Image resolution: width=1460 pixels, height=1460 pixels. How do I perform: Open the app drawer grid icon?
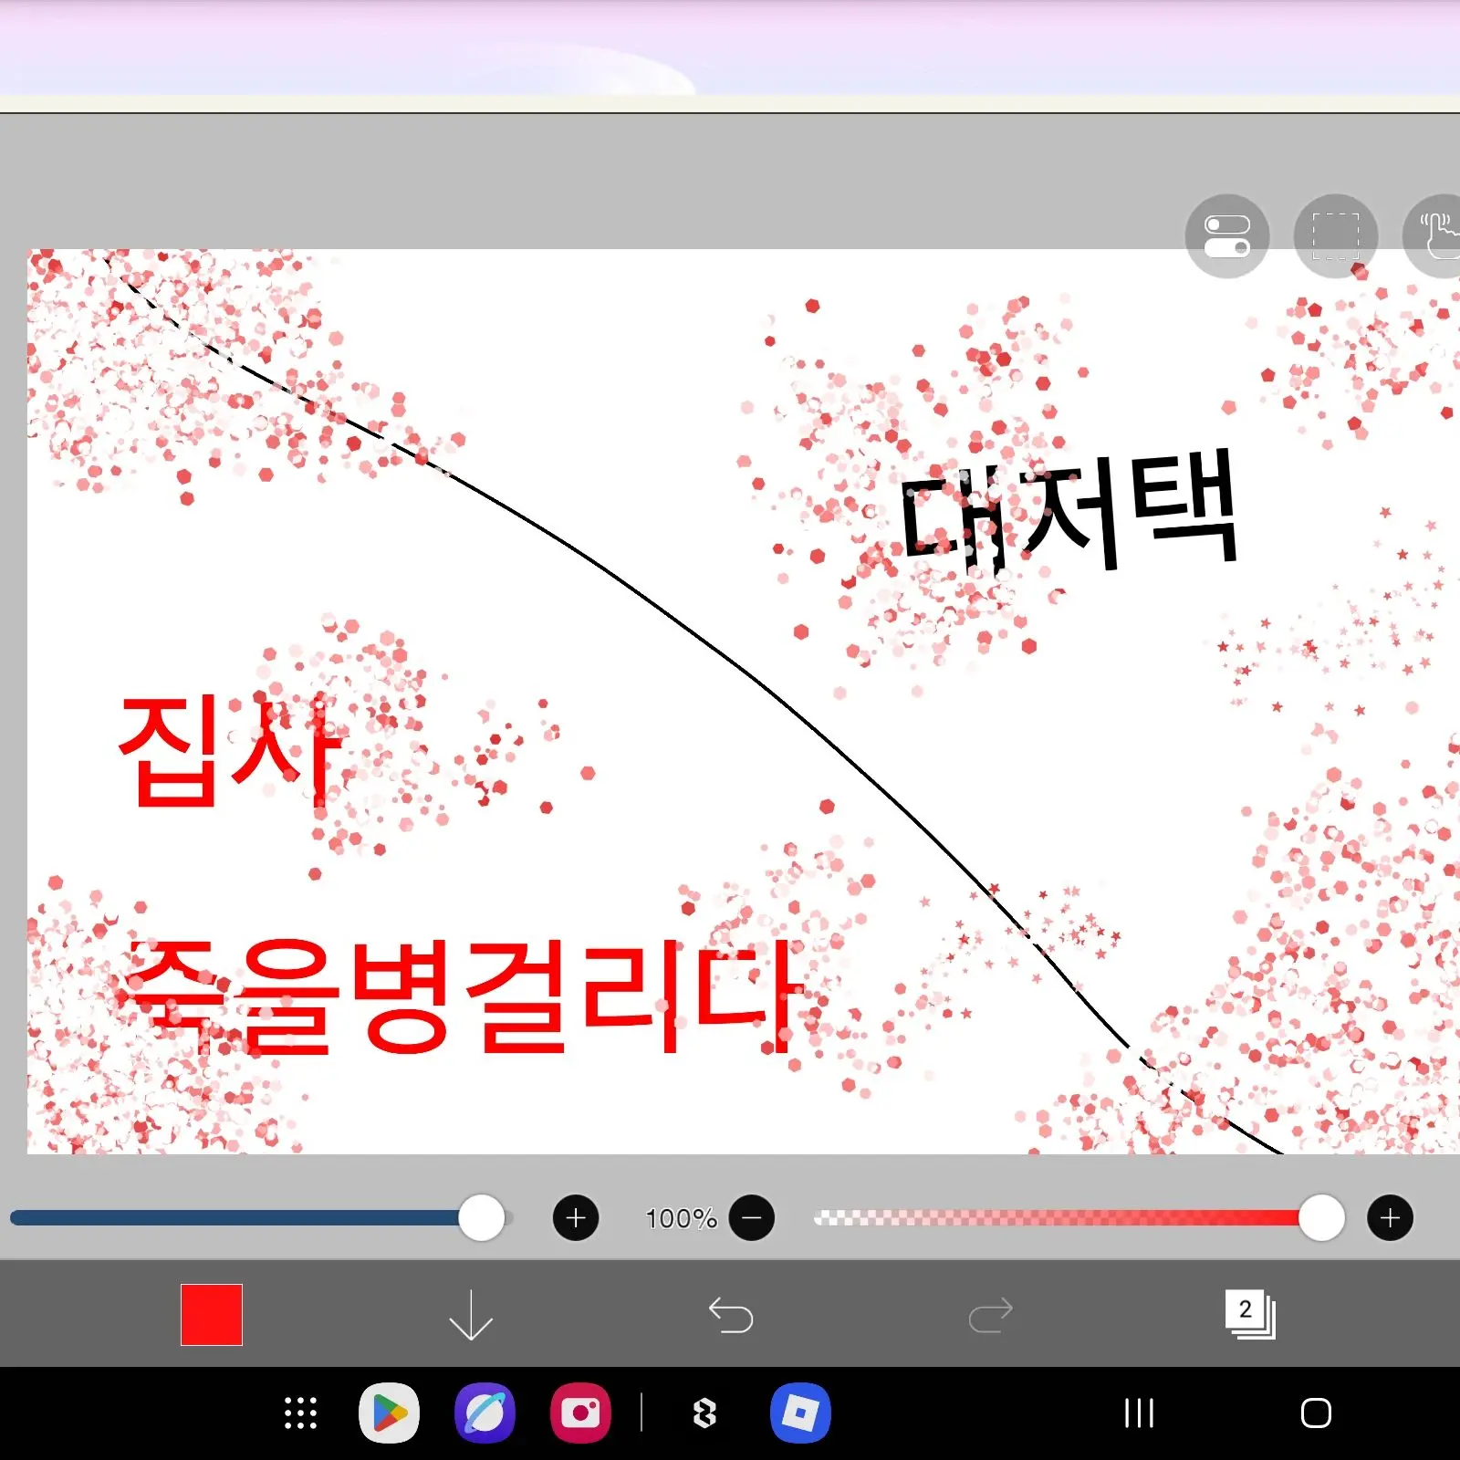click(x=299, y=1413)
